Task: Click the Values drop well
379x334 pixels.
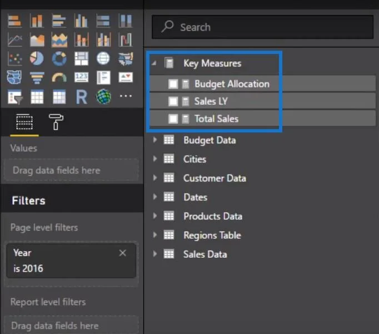Action: coord(71,170)
